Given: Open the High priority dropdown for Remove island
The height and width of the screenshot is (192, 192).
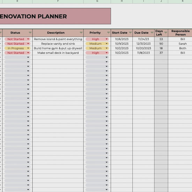Looking at the screenshot, I should point(107,39).
